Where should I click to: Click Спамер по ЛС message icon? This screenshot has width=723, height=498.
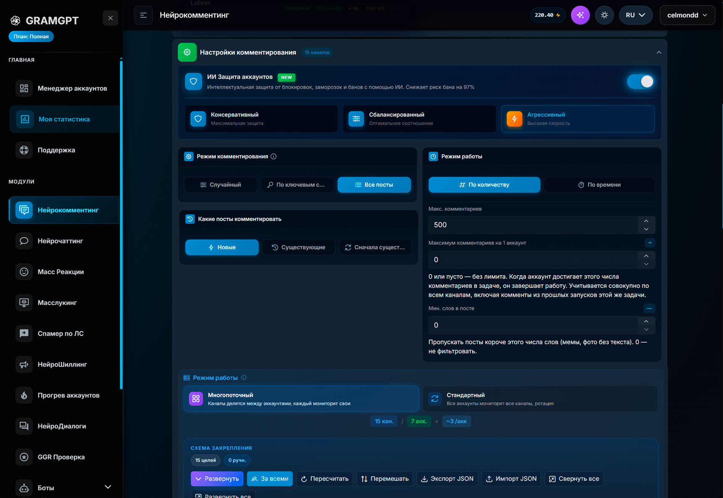point(24,333)
